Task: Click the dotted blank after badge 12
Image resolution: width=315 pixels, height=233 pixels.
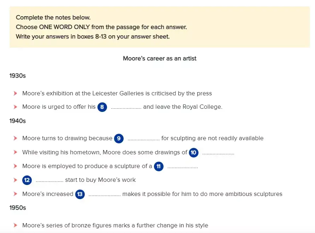Action: pos(49,181)
